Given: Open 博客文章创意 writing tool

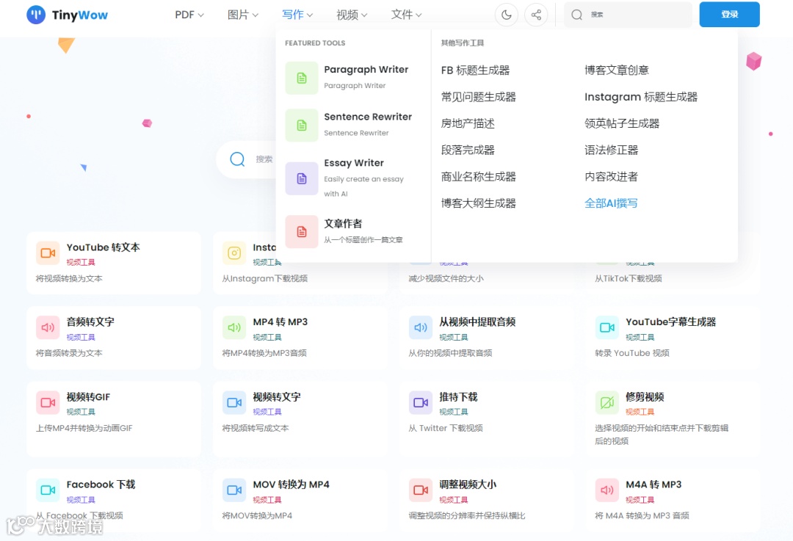Looking at the screenshot, I should tap(617, 70).
